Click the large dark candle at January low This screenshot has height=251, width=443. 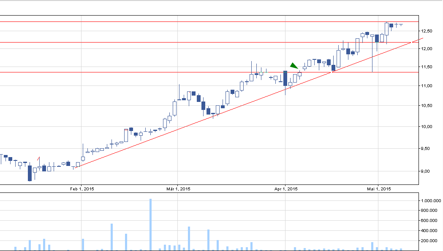click(x=30, y=173)
